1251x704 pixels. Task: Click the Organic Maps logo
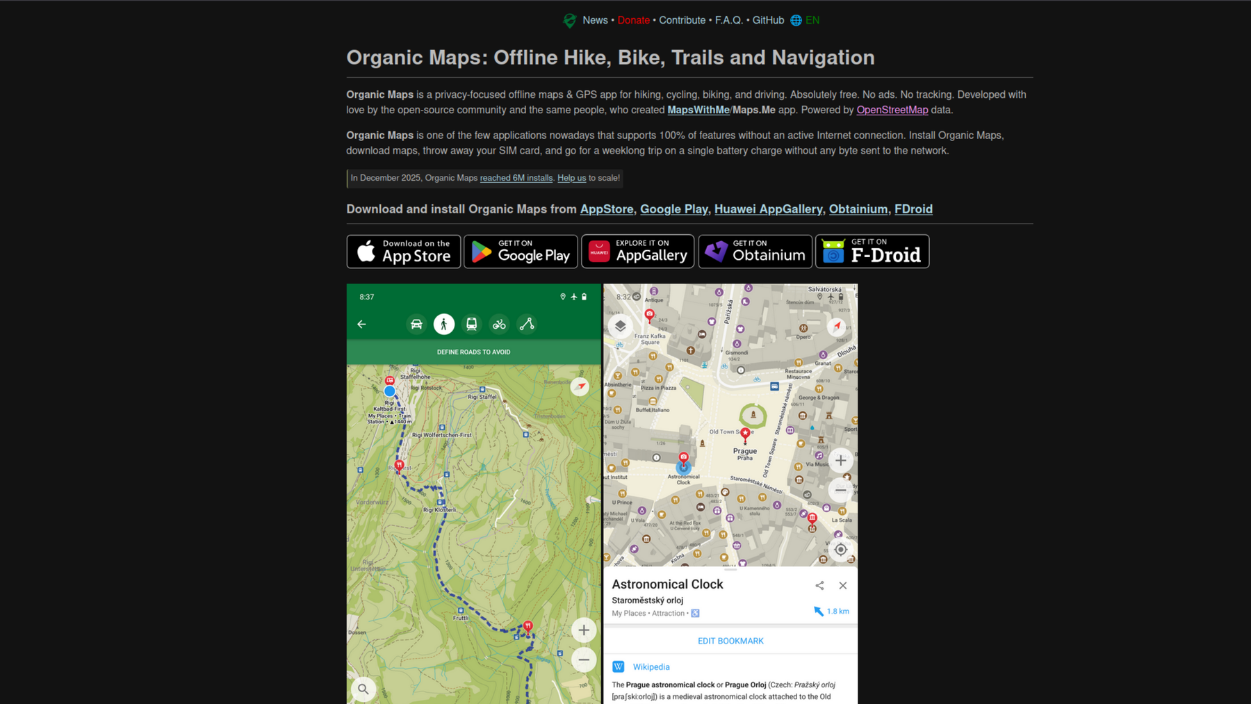pyautogui.click(x=570, y=20)
